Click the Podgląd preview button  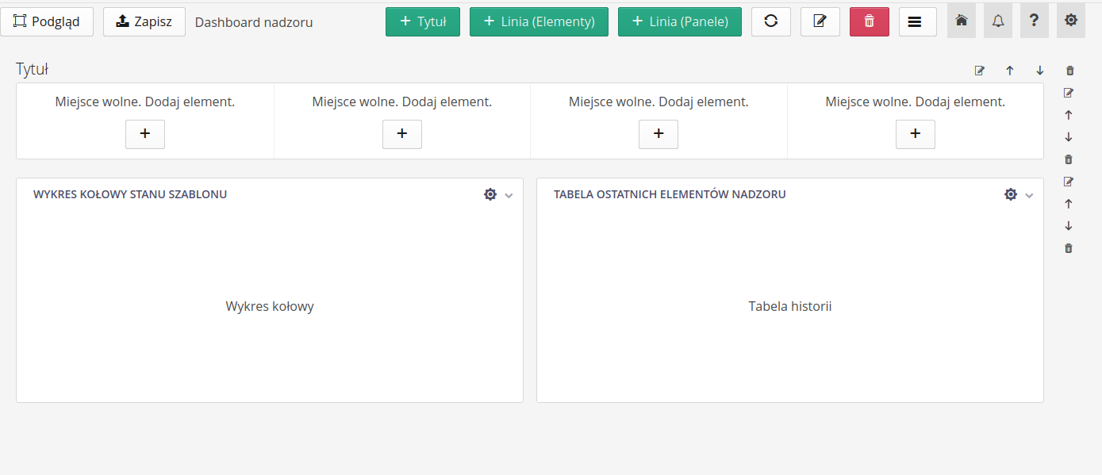coord(47,21)
